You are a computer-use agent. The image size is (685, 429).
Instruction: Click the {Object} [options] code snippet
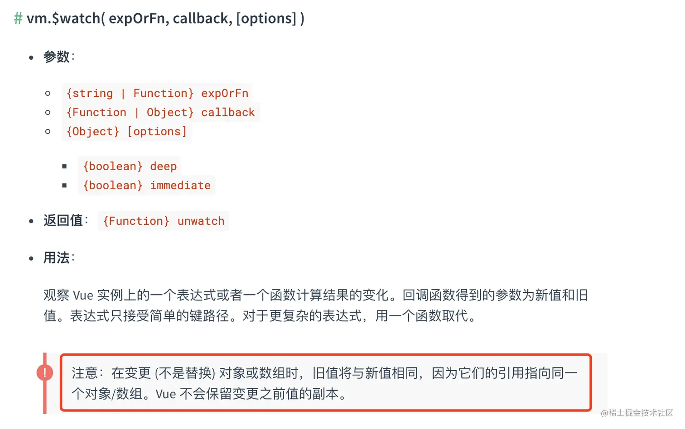(126, 131)
